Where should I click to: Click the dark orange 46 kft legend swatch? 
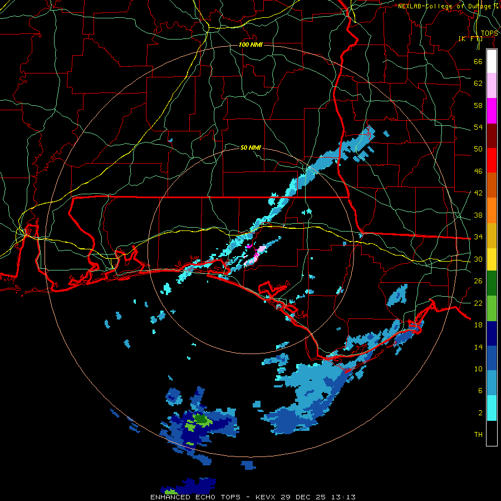(492, 185)
